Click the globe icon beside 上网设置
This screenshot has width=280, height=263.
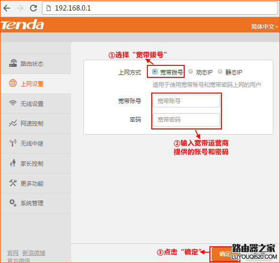tap(13, 83)
